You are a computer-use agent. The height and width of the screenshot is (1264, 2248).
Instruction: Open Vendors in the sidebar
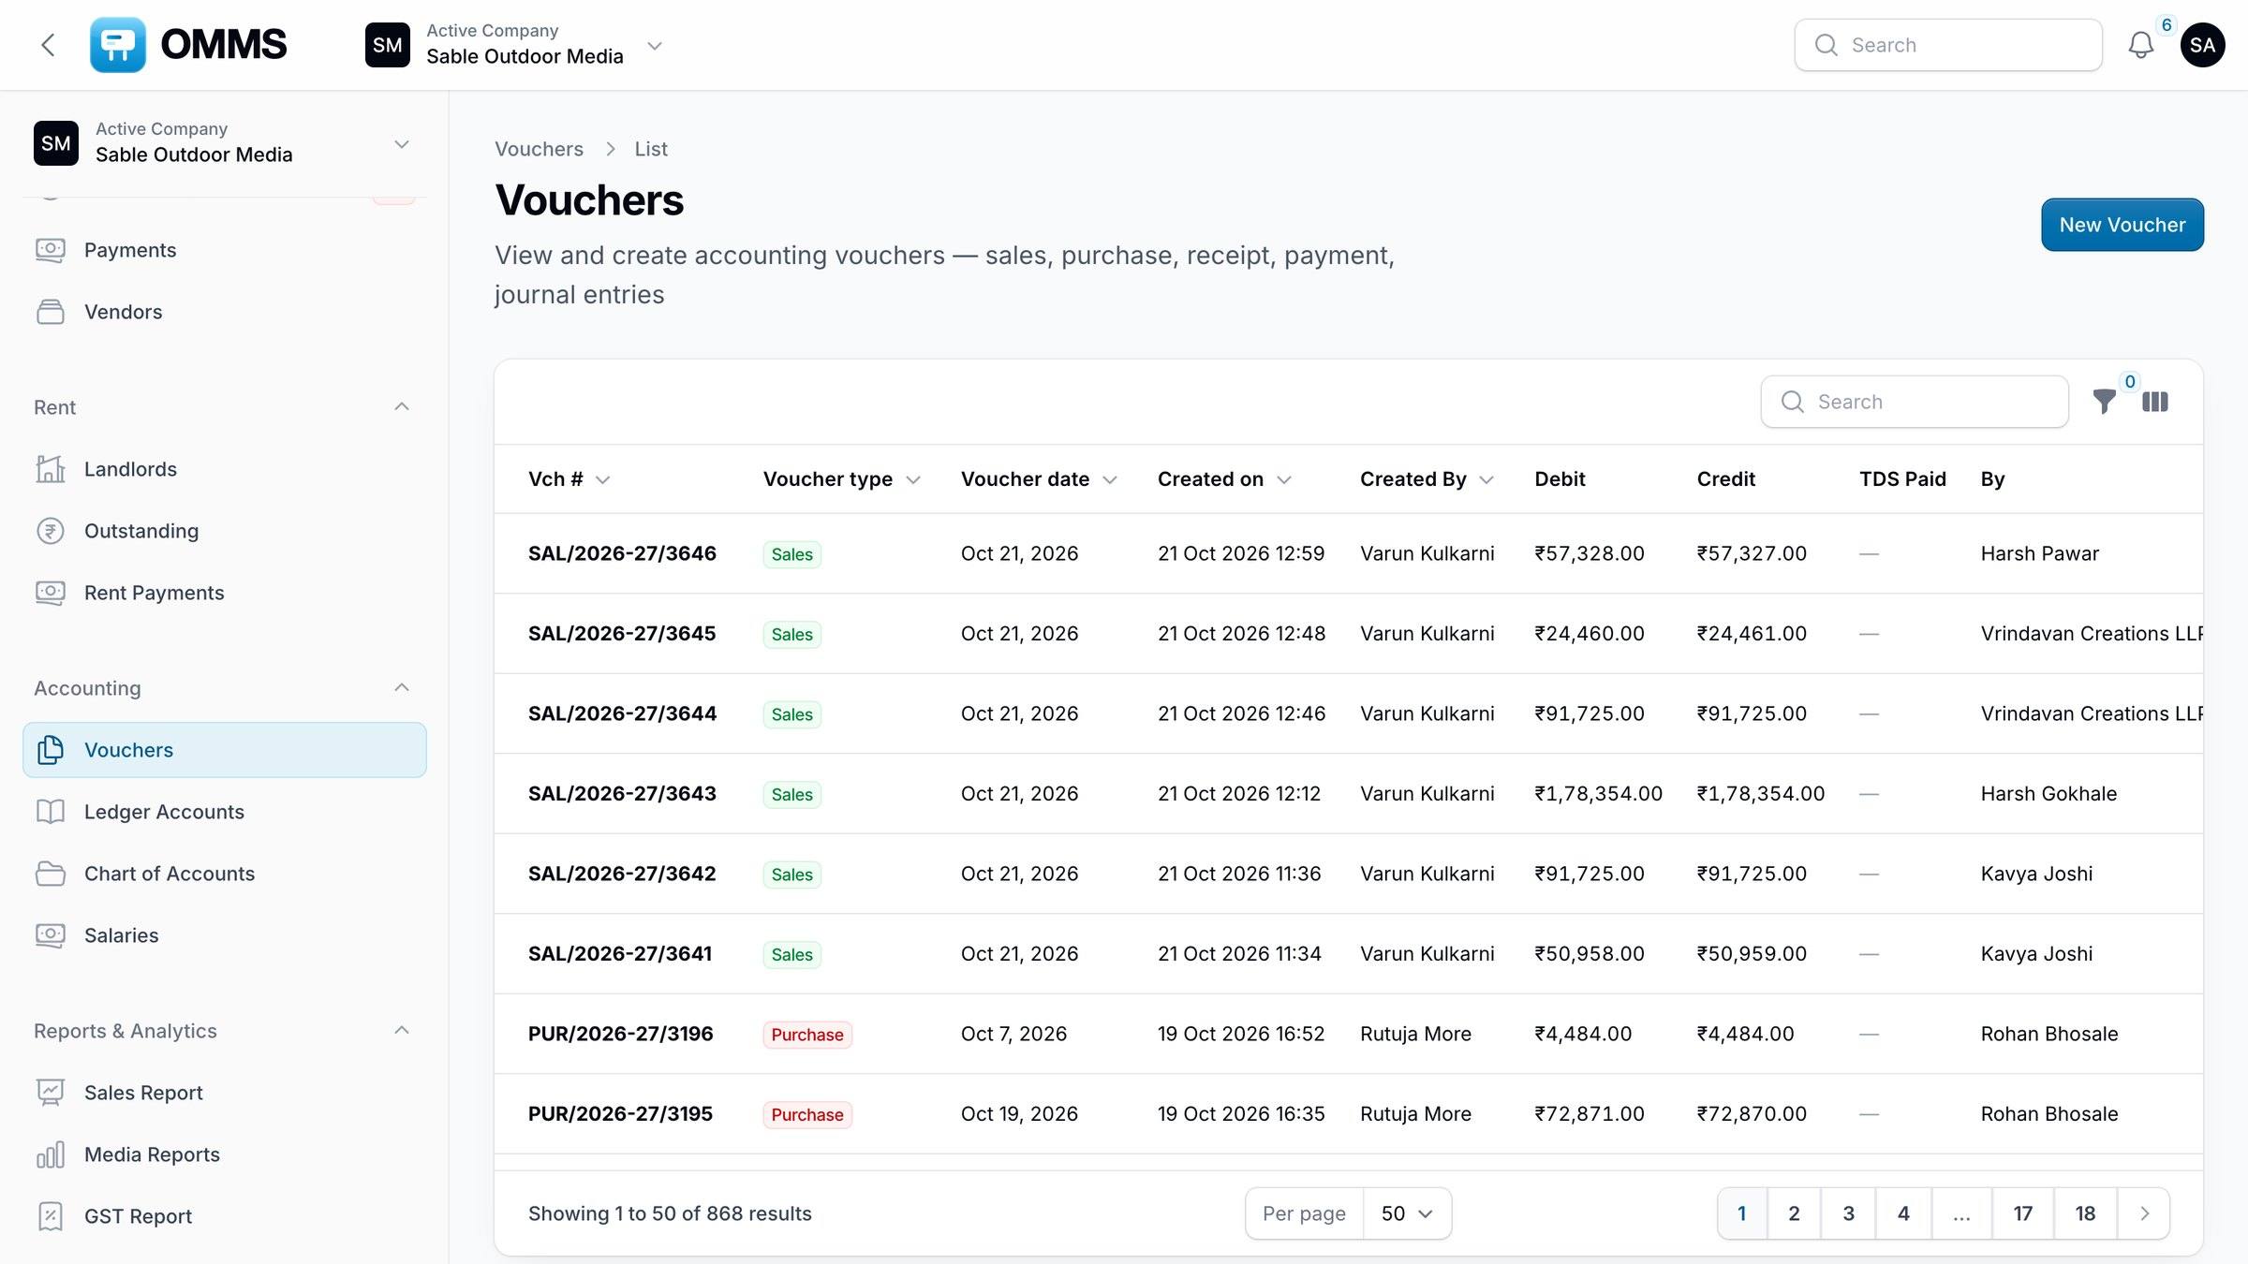tap(225, 312)
